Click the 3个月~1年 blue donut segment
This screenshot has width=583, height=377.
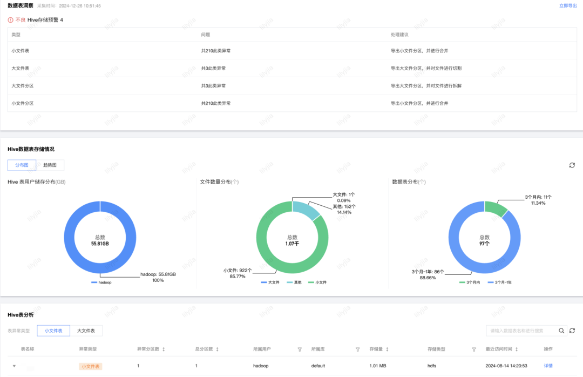(453, 238)
